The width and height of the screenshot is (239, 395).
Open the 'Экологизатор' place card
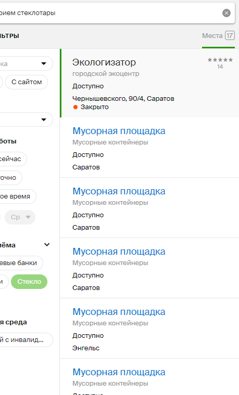(150, 83)
